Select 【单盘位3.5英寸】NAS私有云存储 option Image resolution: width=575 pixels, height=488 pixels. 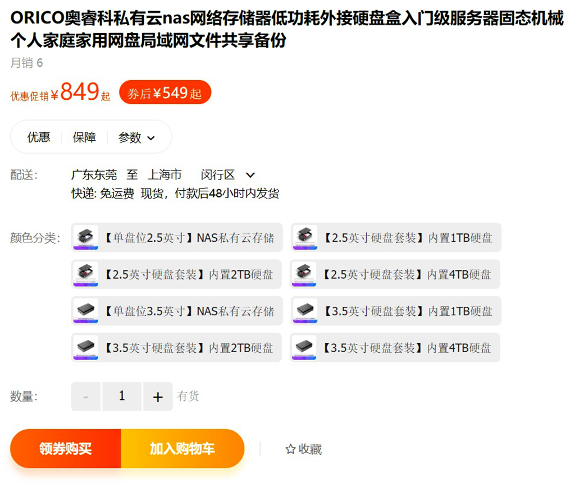coord(177,311)
